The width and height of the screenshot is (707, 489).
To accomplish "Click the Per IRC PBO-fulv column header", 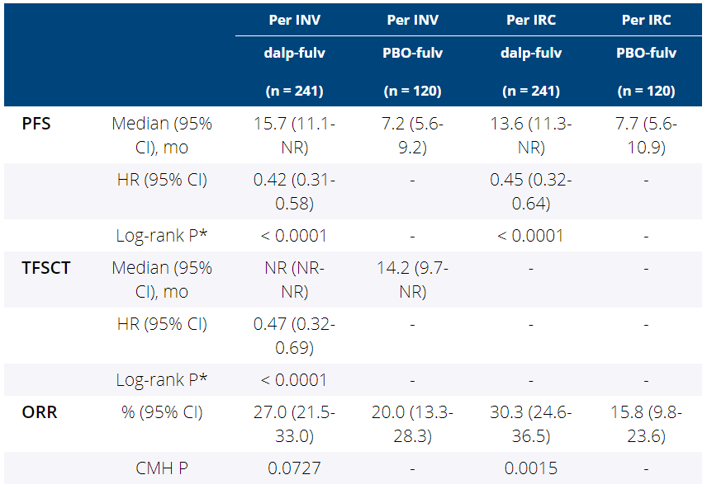I will tap(646, 54).
